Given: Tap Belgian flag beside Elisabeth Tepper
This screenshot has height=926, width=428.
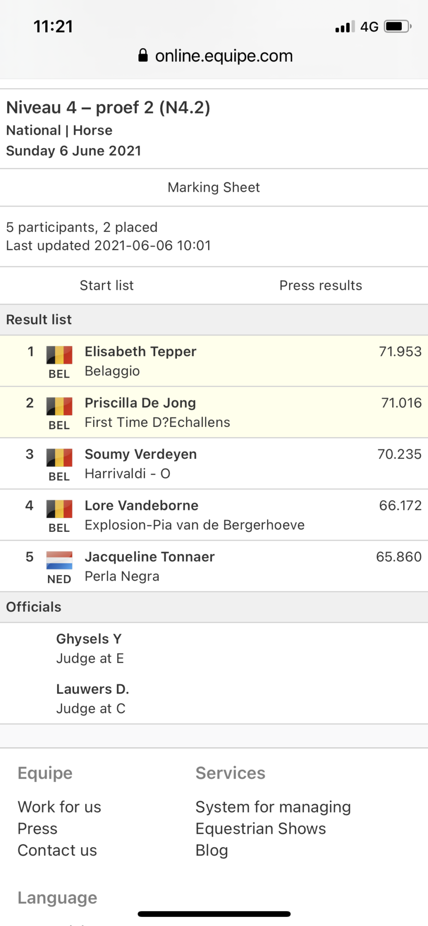Looking at the screenshot, I should 59,355.
